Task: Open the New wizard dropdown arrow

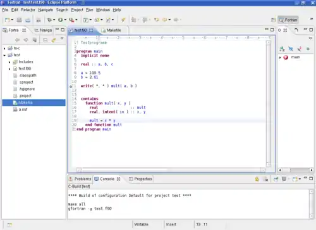Action: (x=12, y=20)
